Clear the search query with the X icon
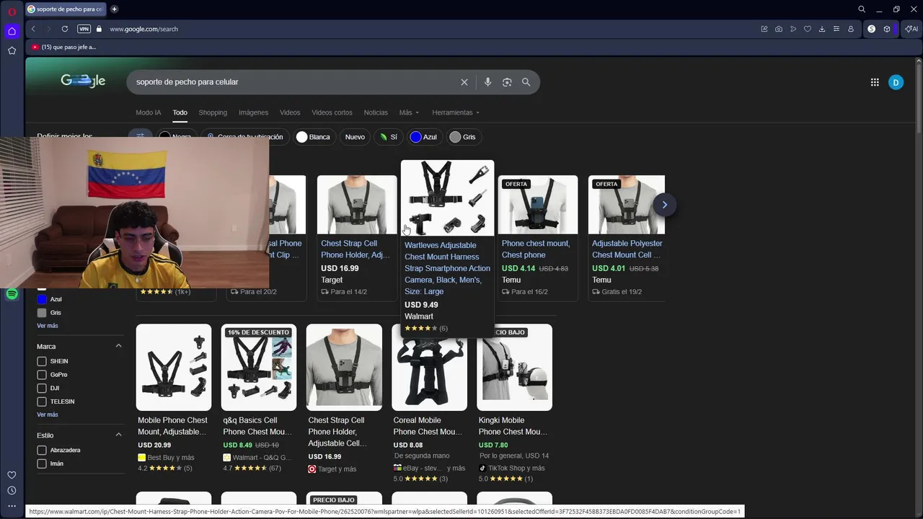This screenshot has height=519, width=923. pos(464,82)
